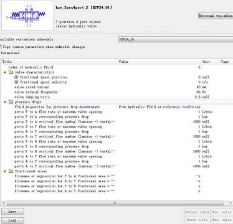Click the Load button
The image size is (233, 224).
[12, 220]
